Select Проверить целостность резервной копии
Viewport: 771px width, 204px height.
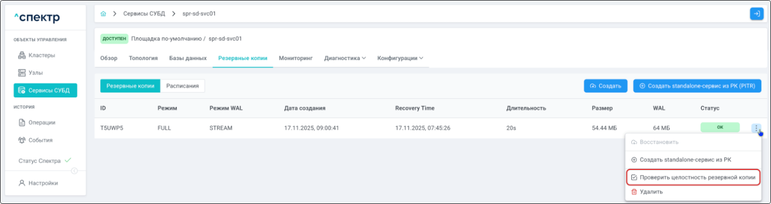[693, 178]
